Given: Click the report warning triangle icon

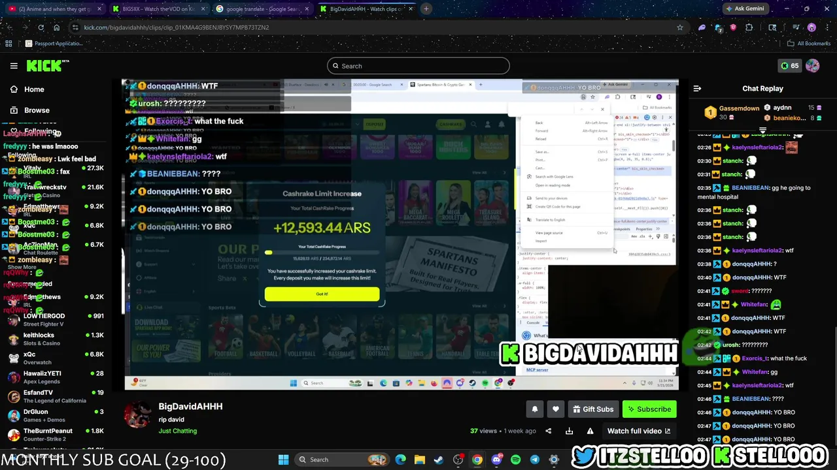Looking at the screenshot, I should pyautogui.click(x=590, y=431).
